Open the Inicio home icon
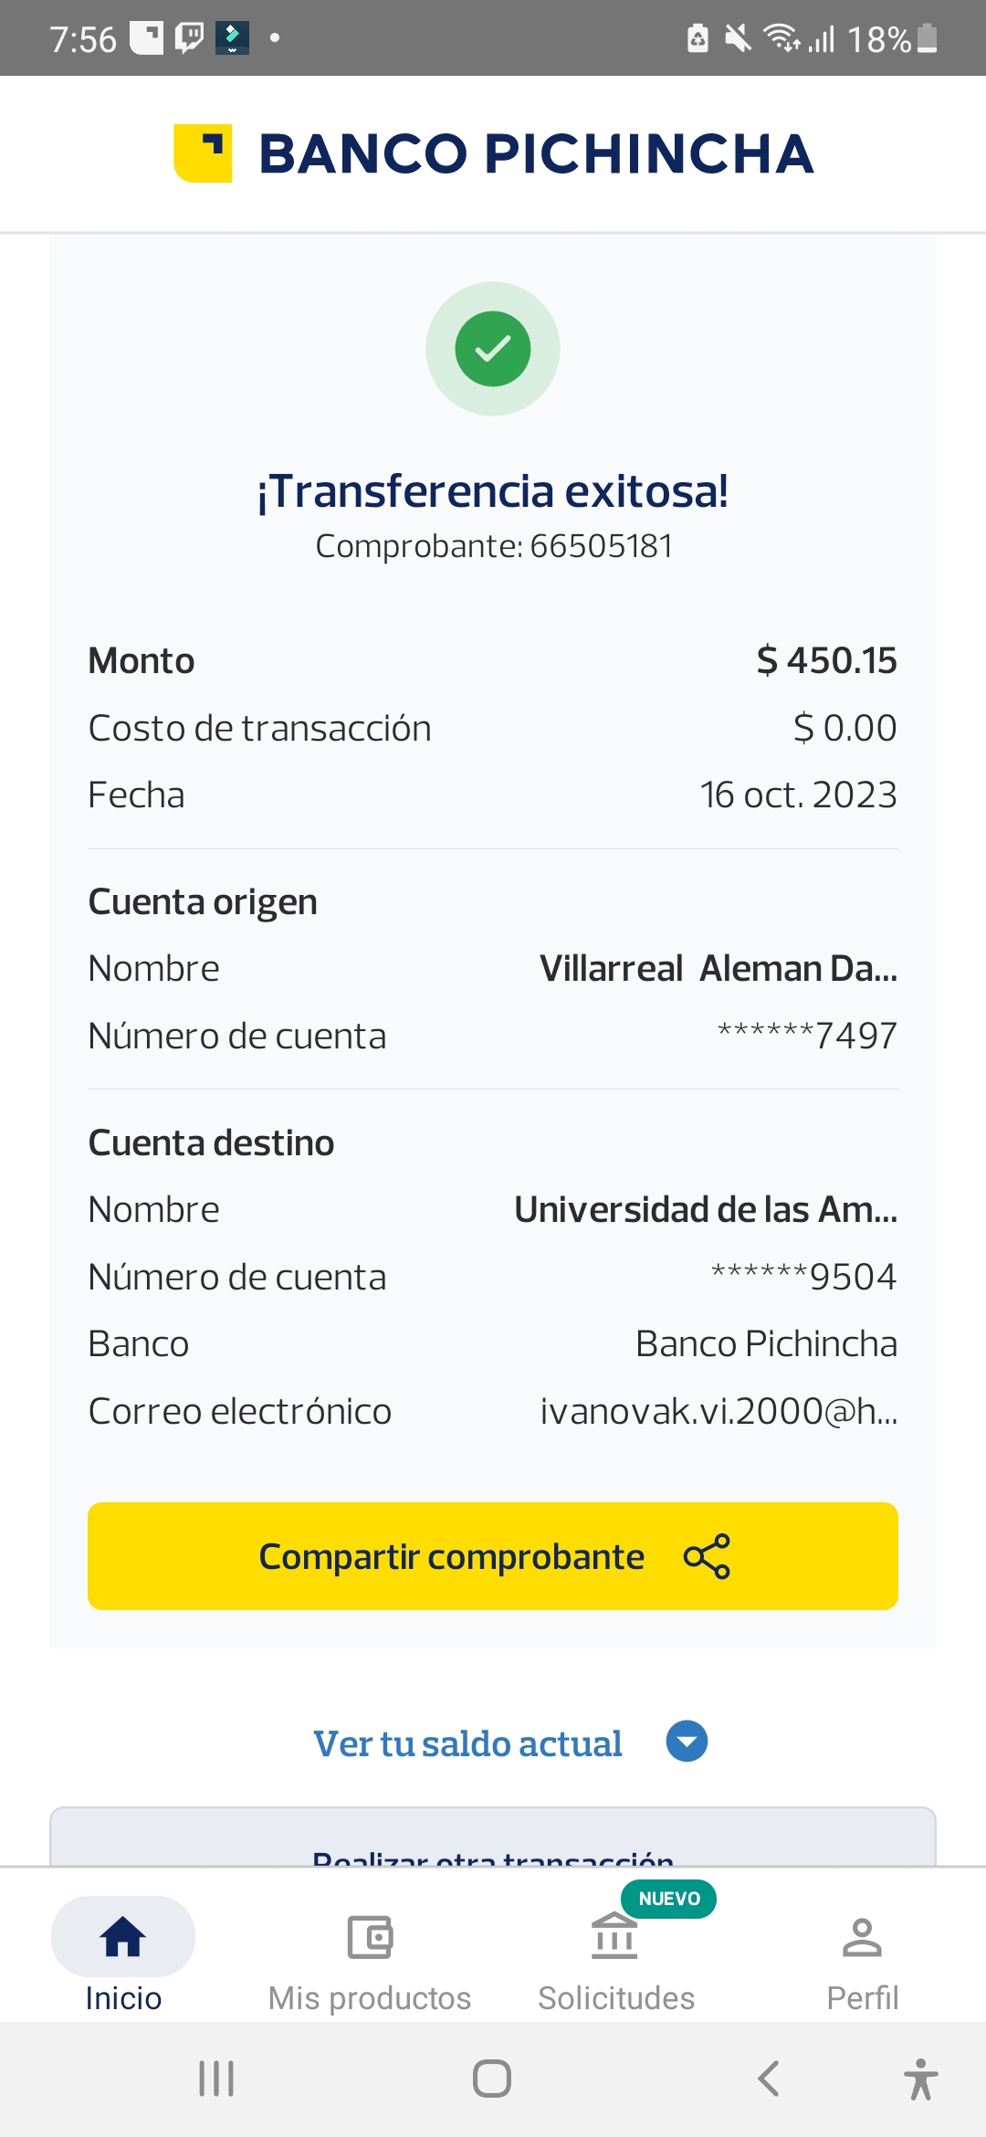This screenshot has height=2137, width=986. (x=123, y=1936)
